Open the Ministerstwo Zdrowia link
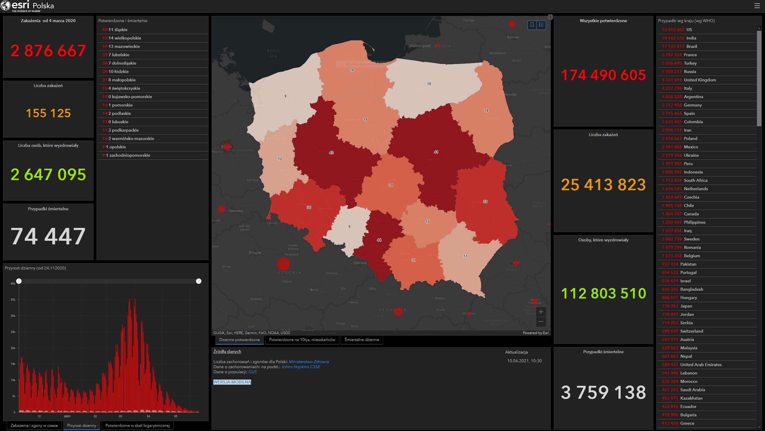765x431 pixels. (309, 362)
